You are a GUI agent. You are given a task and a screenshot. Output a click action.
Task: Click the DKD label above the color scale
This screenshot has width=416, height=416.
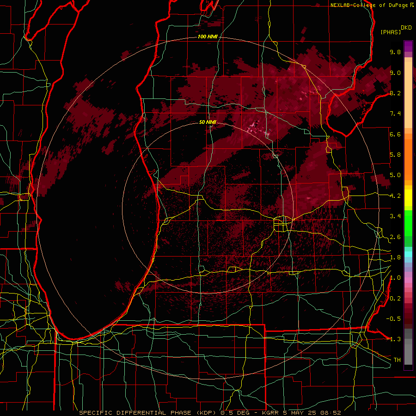pos(406,28)
